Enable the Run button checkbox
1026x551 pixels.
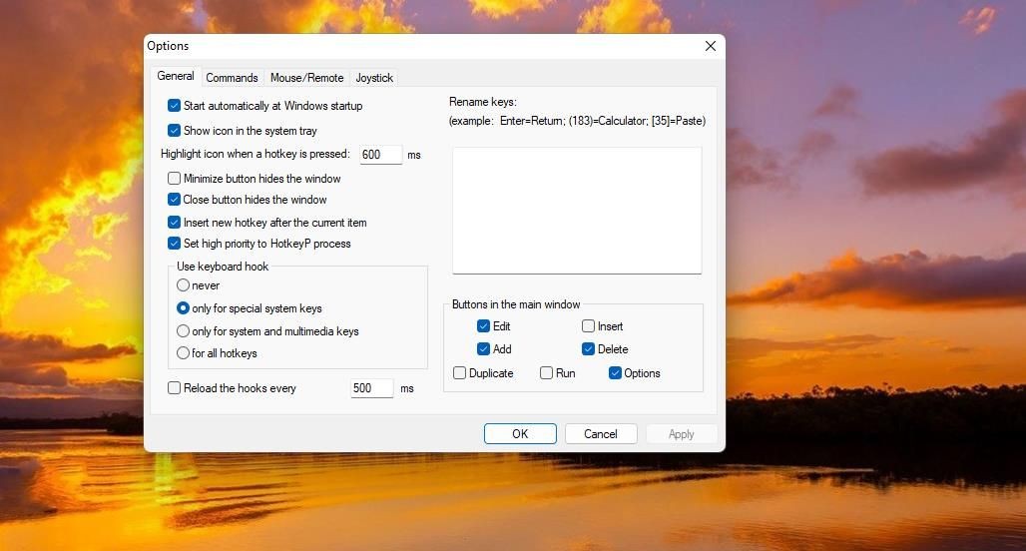coord(546,373)
